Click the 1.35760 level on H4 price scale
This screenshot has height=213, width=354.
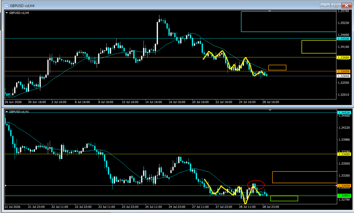[343, 11]
